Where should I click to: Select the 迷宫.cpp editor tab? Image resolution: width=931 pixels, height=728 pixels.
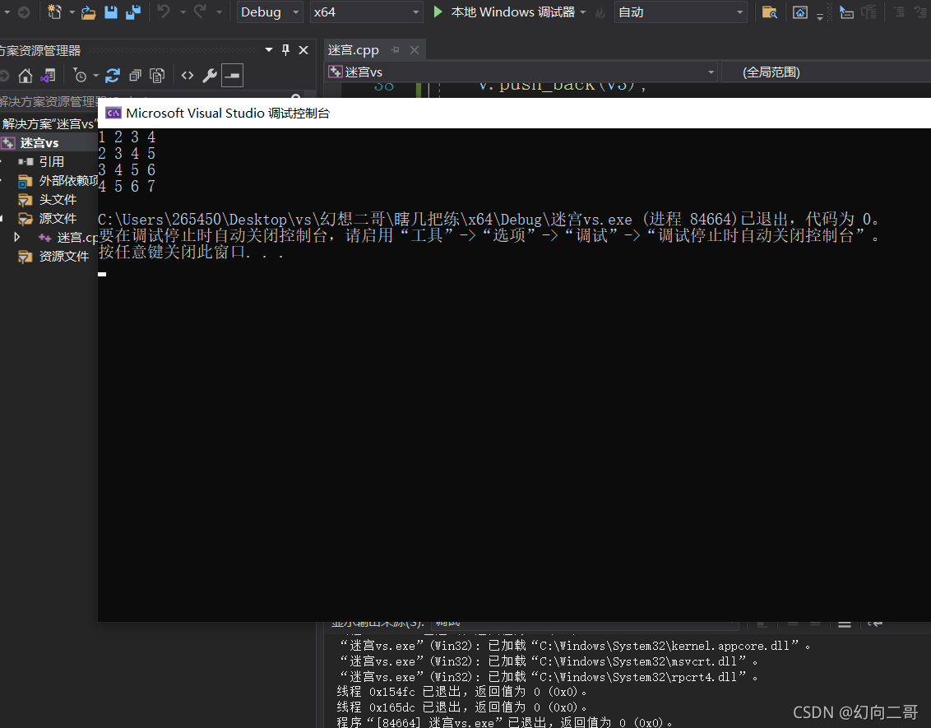(354, 50)
